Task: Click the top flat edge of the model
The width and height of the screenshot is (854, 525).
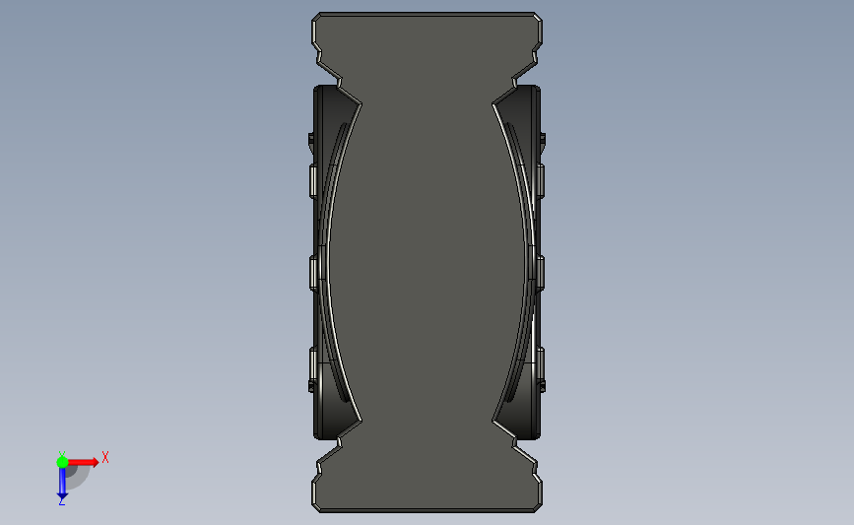Action: (x=427, y=14)
